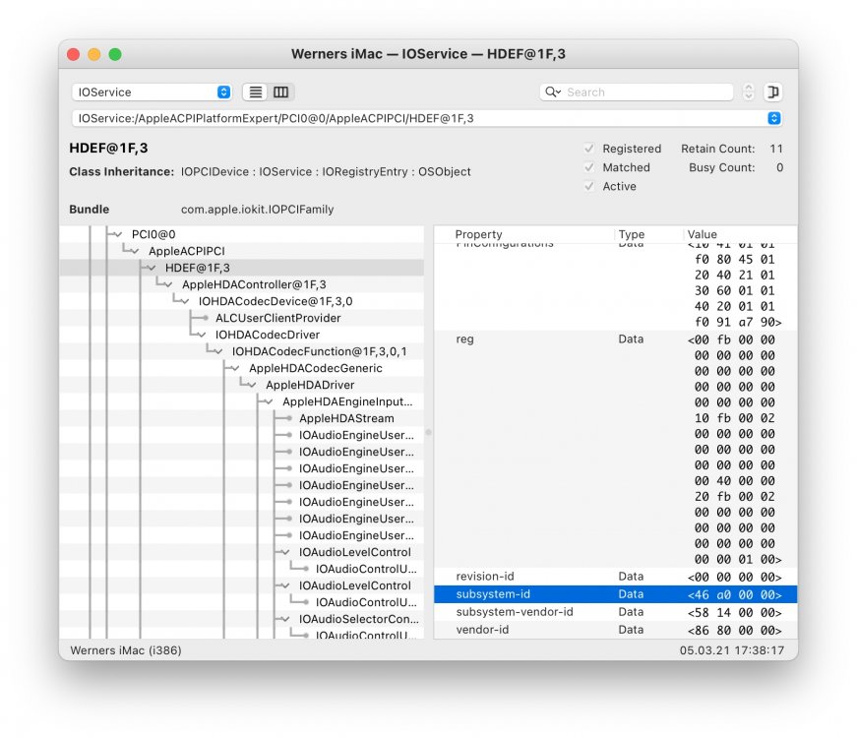Click the yellow minimize window button

(94, 54)
